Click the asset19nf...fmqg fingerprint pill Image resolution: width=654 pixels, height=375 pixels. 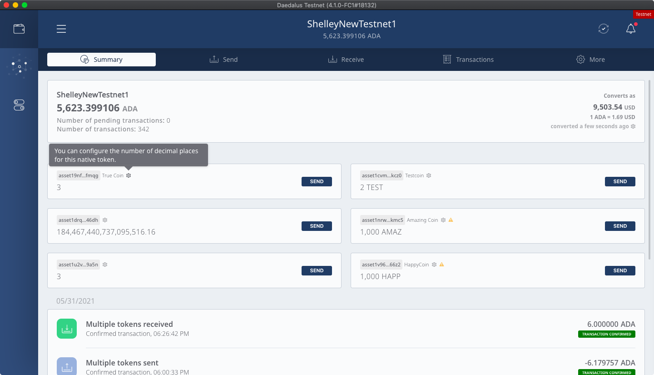tap(78, 175)
